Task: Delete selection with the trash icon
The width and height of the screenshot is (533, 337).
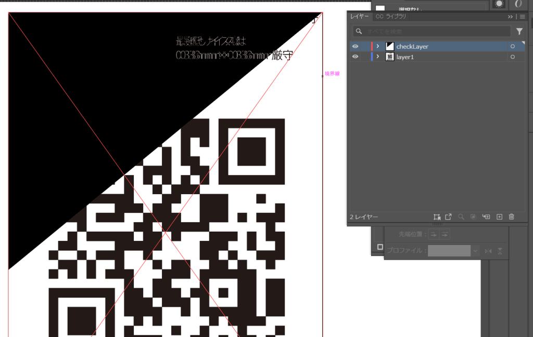Action: click(512, 217)
